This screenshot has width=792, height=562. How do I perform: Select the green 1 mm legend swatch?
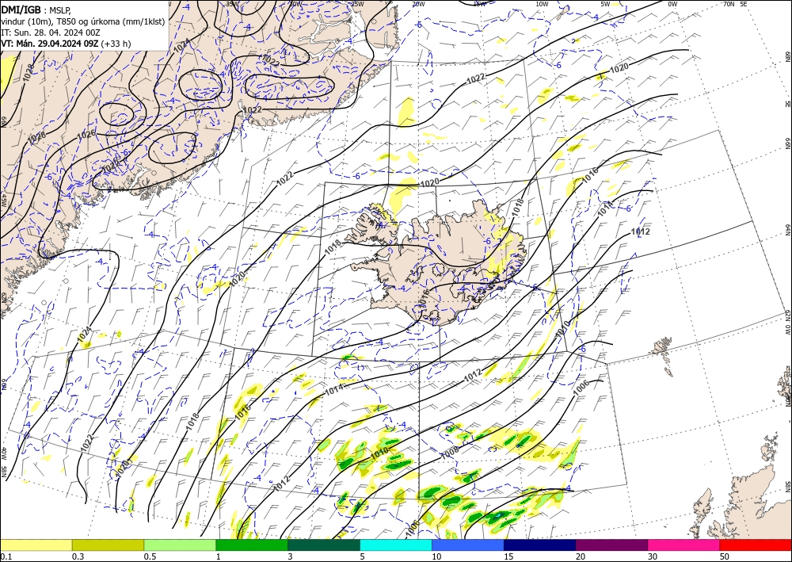(252, 545)
